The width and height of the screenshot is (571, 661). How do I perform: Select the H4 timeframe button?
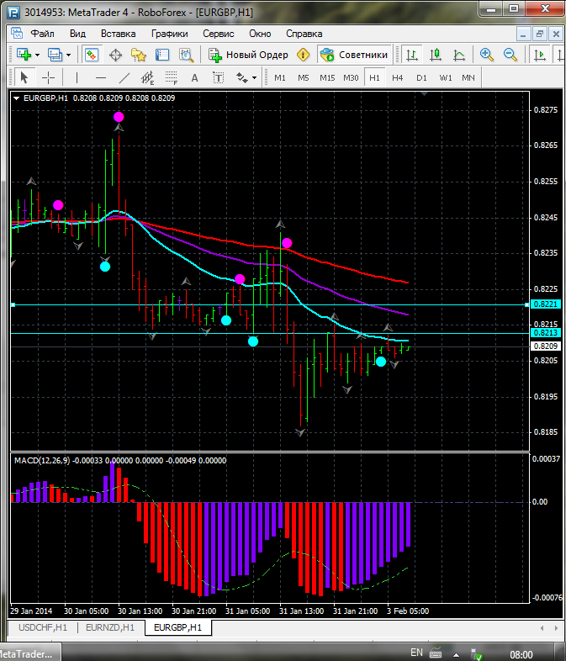point(398,77)
